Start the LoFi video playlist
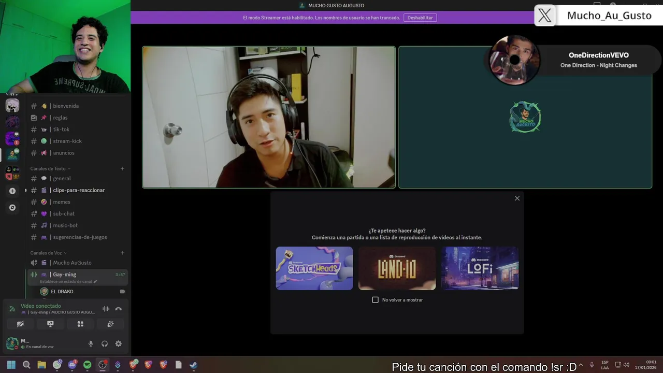The width and height of the screenshot is (663, 373). point(480,268)
